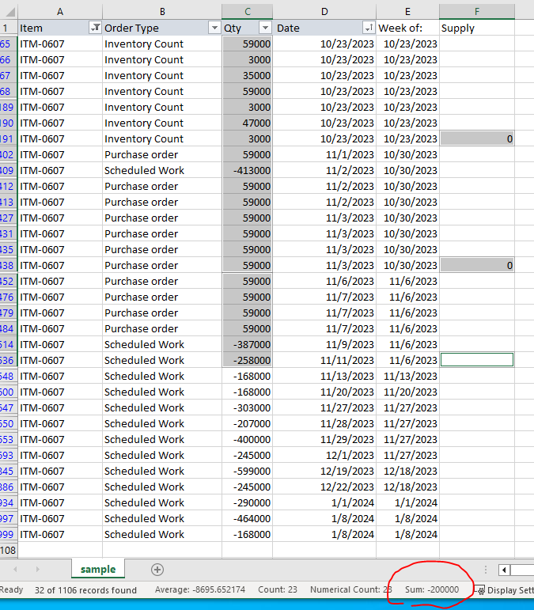The height and width of the screenshot is (610, 534).
Task: Select the 'Week of:' header cell
Action: coord(407,28)
